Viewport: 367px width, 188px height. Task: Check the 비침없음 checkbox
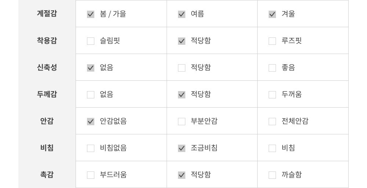coord(91,148)
